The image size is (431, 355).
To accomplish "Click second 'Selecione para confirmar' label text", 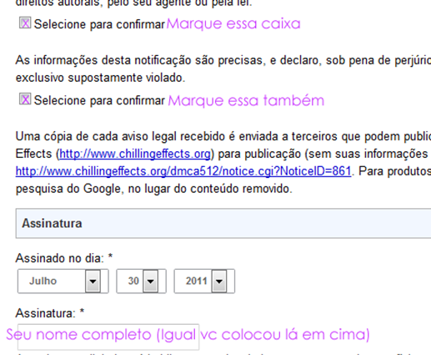I will [x=99, y=100].
